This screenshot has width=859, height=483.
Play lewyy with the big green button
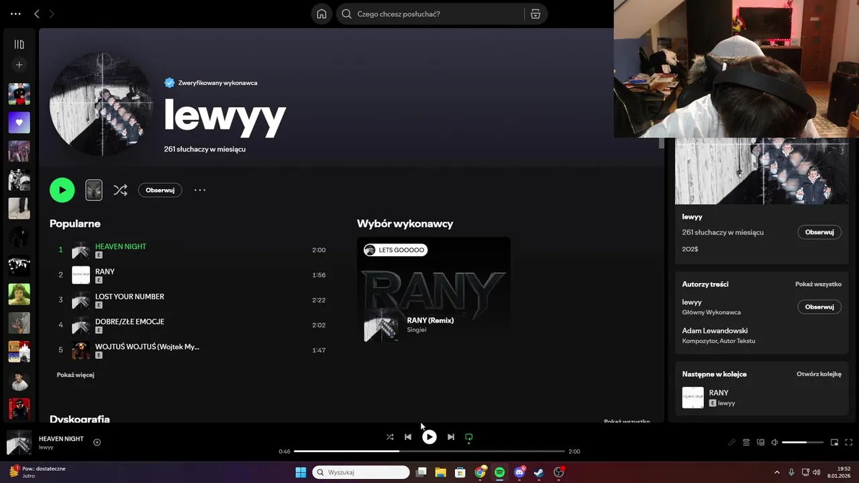click(62, 190)
